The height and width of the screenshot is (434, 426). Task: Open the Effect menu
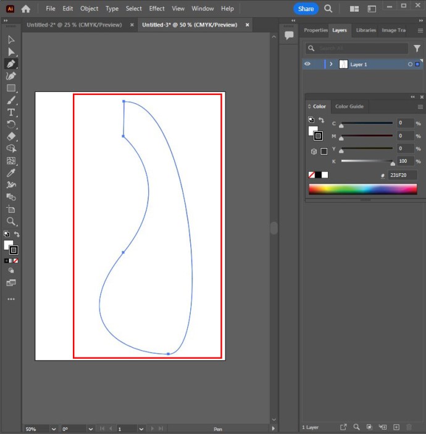tap(157, 9)
